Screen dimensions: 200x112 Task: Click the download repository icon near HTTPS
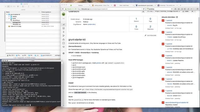(143, 12)
